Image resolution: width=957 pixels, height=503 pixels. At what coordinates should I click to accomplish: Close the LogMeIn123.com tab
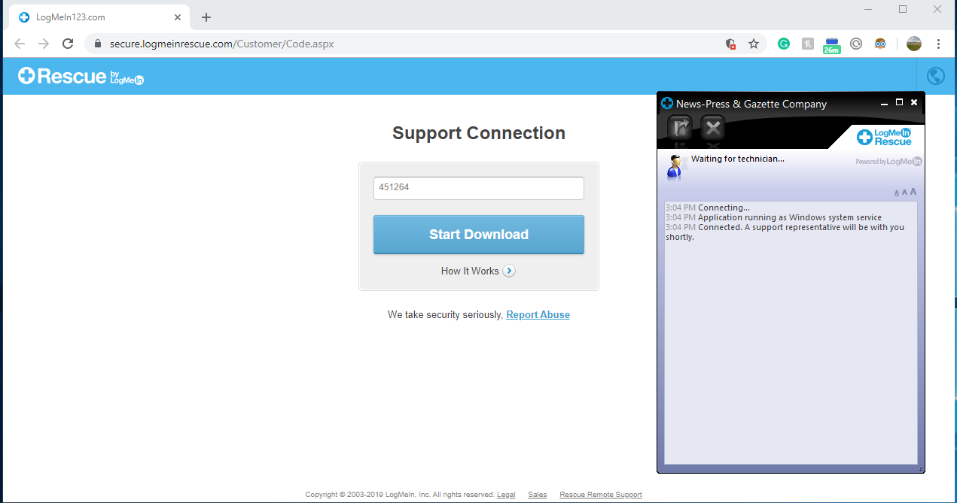(x=178, y=17)
